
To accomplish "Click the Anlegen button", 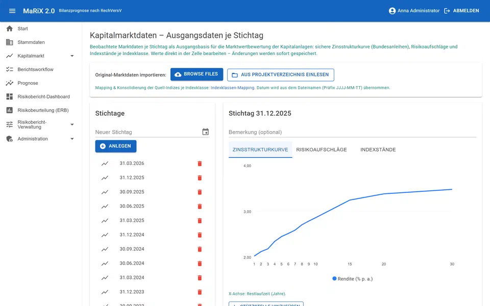I will (x=116, y=146).
